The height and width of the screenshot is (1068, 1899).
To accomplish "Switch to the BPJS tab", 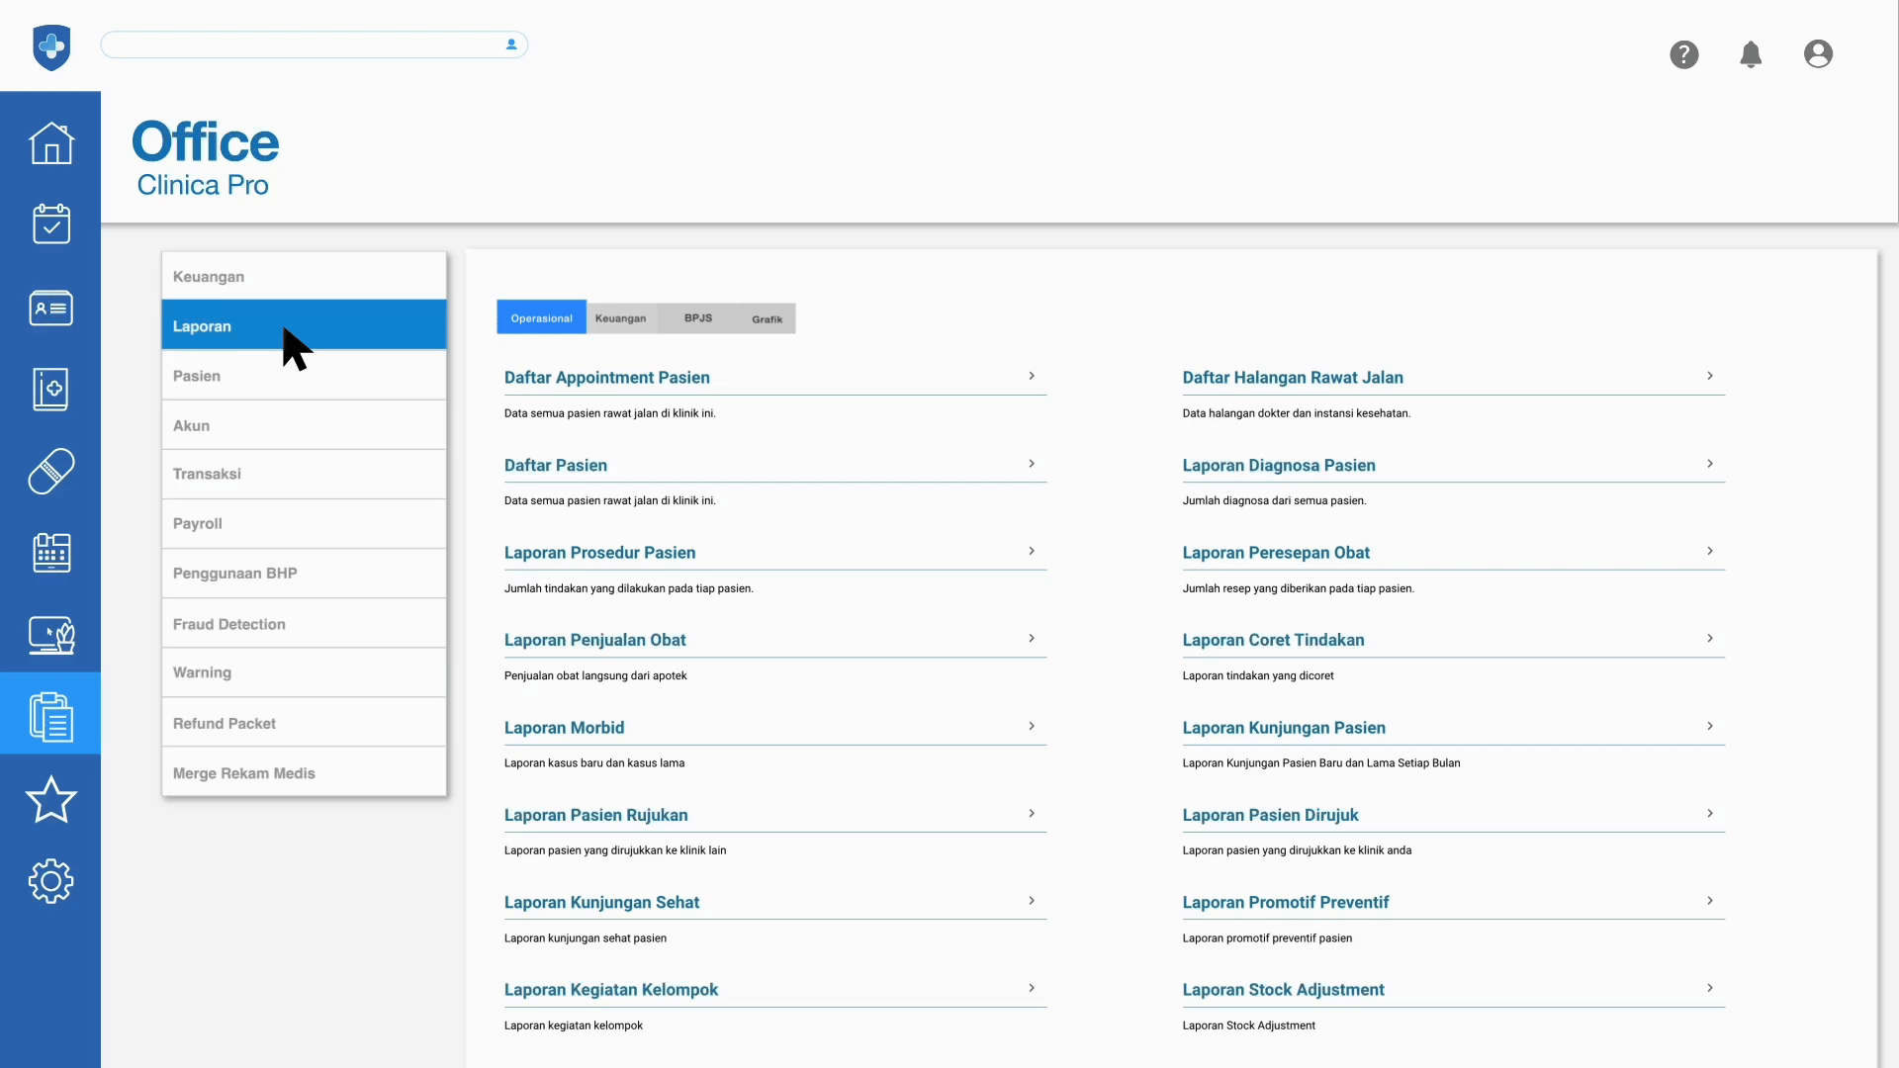I will tap(697, 318).
